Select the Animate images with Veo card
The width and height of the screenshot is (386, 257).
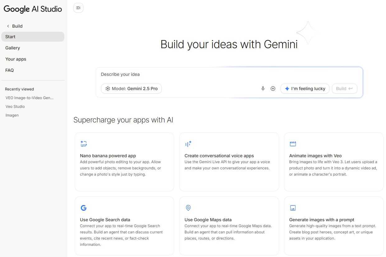point(334,162)
